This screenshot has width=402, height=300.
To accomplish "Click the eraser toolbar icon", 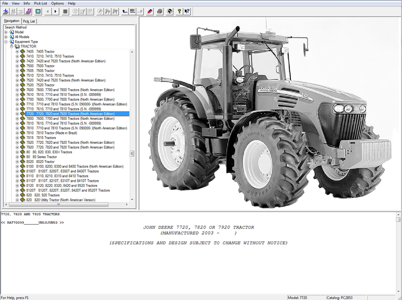I will [150, 11].
